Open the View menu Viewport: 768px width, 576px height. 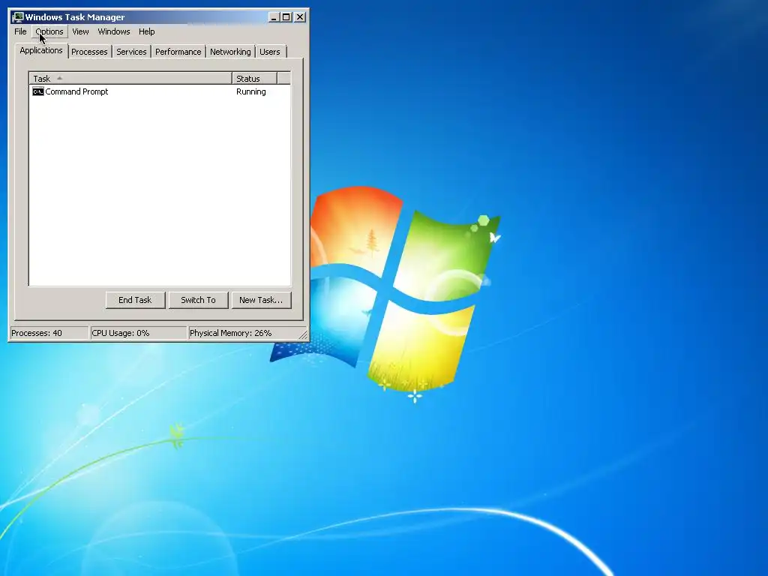(x=80, y=31)
